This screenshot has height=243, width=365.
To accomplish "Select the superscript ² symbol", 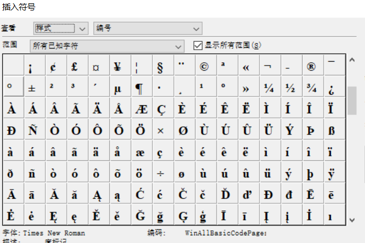I will (56, 87).
